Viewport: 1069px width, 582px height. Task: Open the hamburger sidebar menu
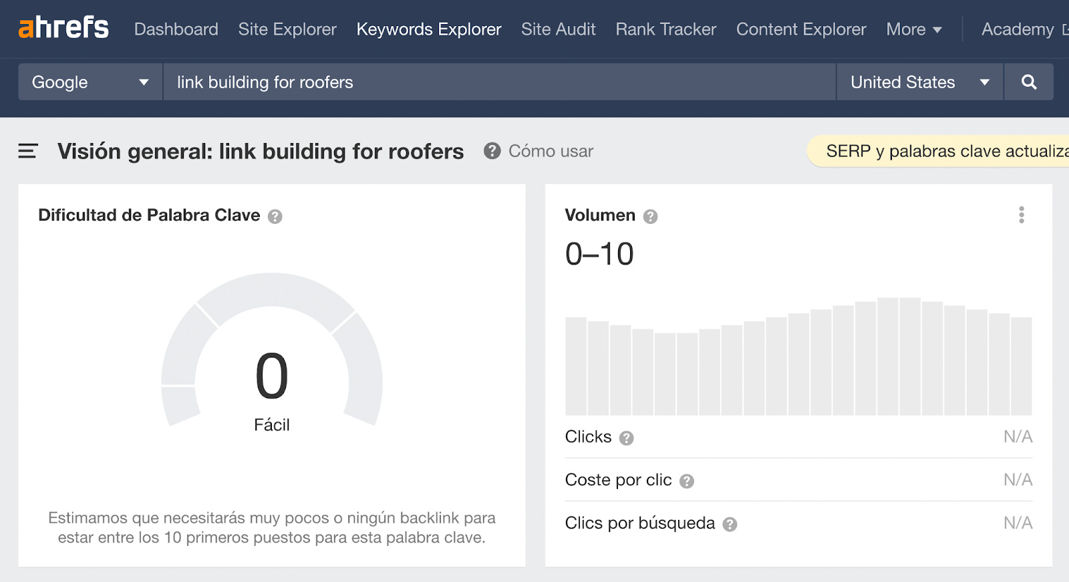pos(28,151)
